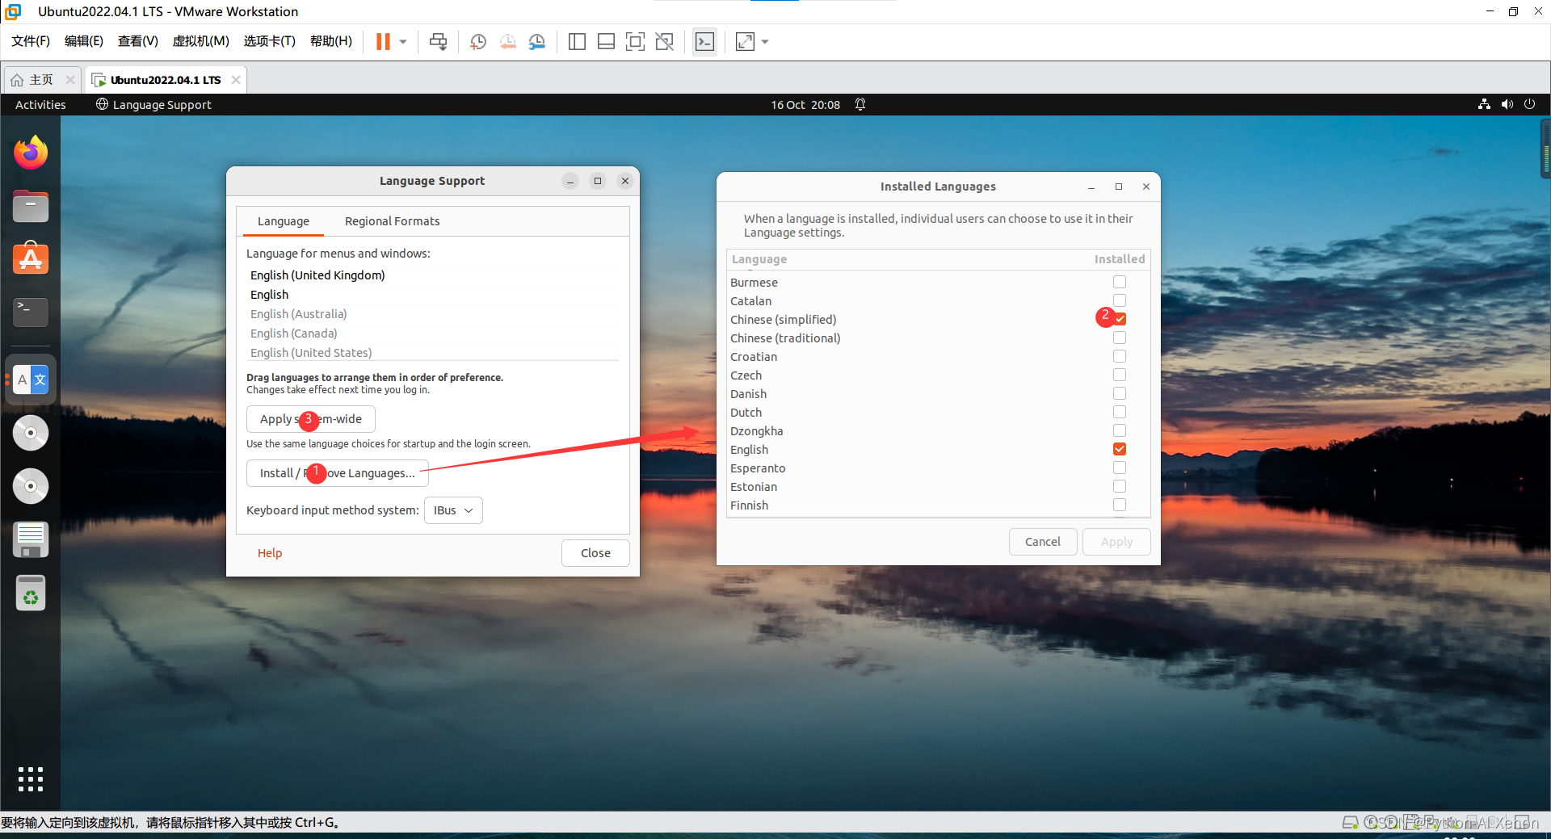Screen dimensions: 1551x839
Task: Open the 虚拟机(M) menu
Action: point(201,41)
